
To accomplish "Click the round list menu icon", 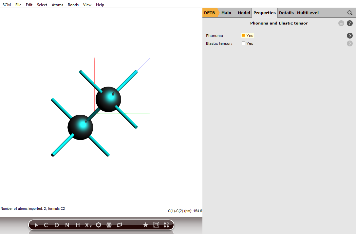I will (x=341, y=23).
